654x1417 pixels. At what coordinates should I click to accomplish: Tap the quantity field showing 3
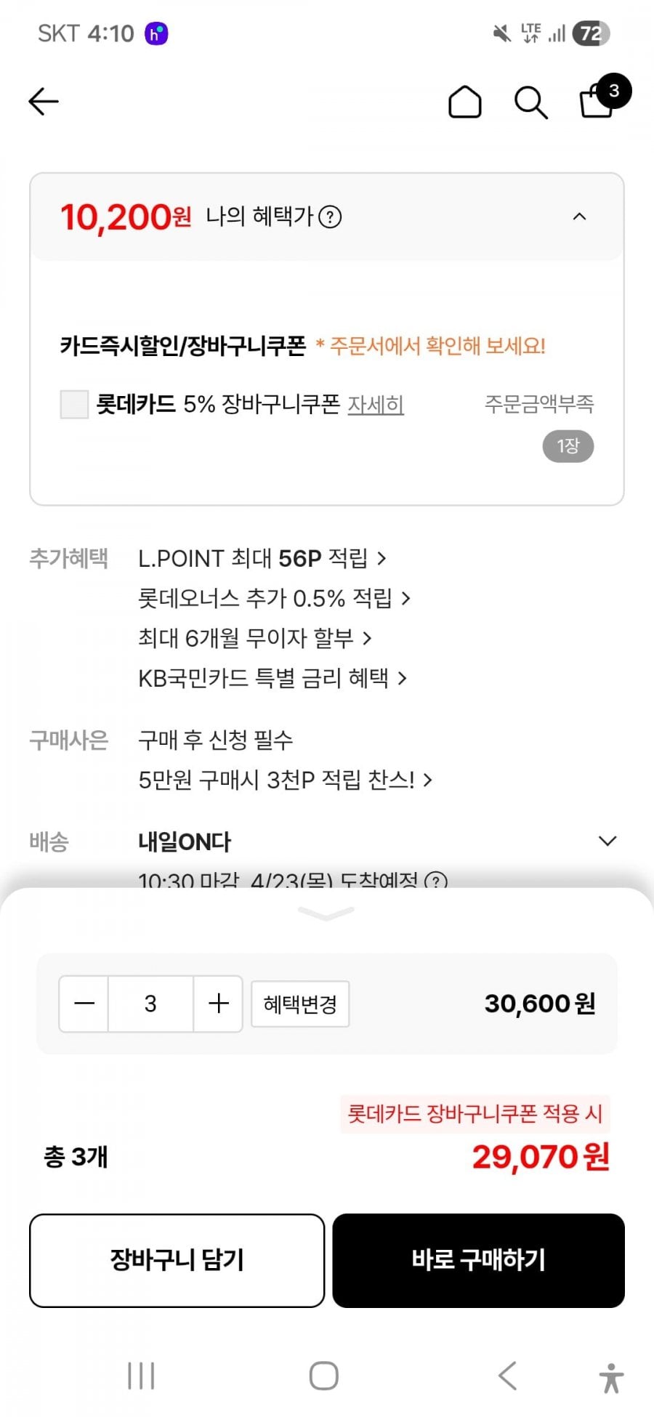pyautogui.click(x=150, y=1004)
